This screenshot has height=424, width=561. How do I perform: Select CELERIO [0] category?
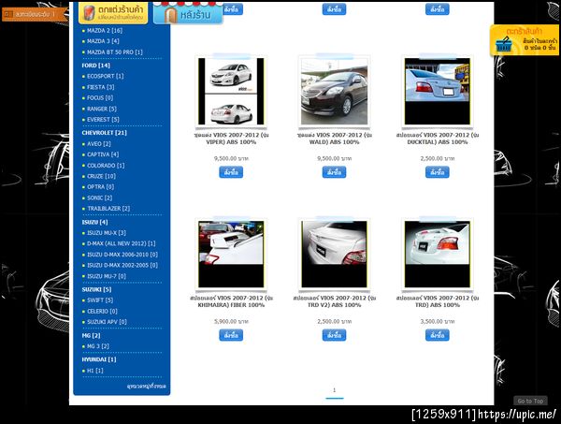point(102,311)
